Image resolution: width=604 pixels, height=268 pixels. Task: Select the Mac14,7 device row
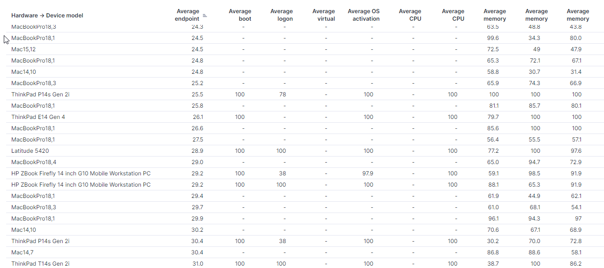22,252
